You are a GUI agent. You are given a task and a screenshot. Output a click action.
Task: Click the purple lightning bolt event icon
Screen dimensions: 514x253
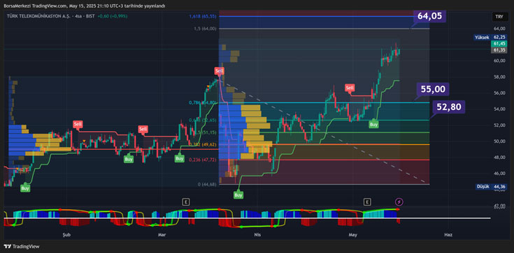pos(399,202)
